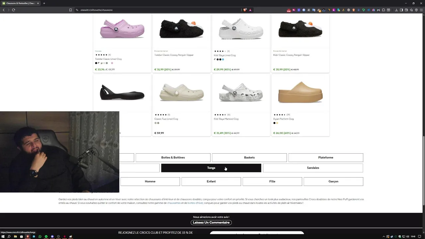Open the Bottes & Bottines category
Viewport: 425px width, 239px height.
click(x=173, y=158)
